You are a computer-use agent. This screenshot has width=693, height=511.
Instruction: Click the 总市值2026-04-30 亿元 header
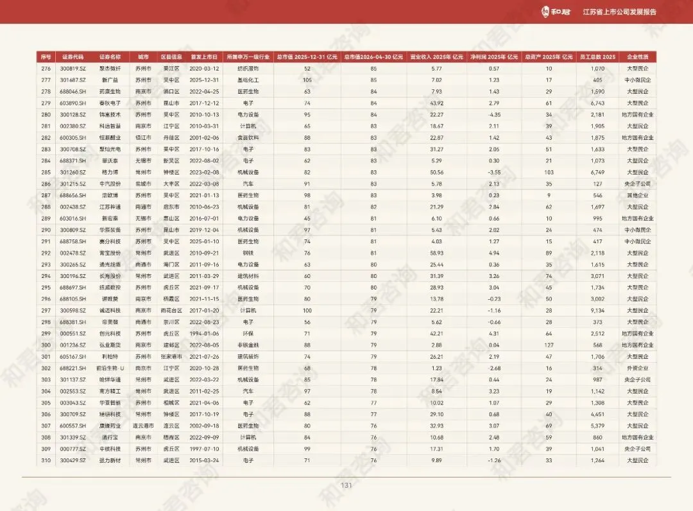[x=373, y=57]
